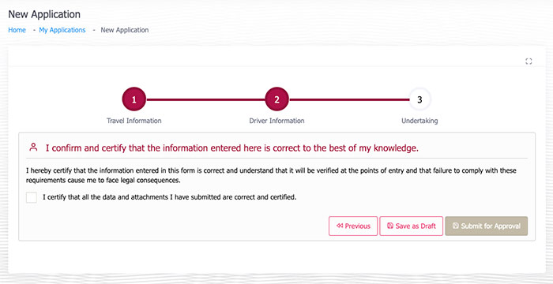Click the progress line between steps 2 and 3

[x=348, y=99]
